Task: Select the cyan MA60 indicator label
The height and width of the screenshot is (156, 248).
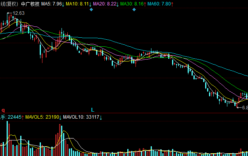Action: [159, 4]
